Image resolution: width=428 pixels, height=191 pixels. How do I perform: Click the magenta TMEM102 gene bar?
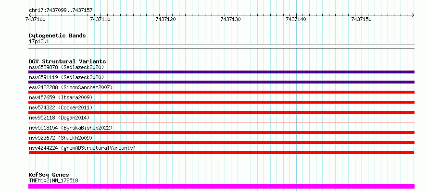click(221, 186)
